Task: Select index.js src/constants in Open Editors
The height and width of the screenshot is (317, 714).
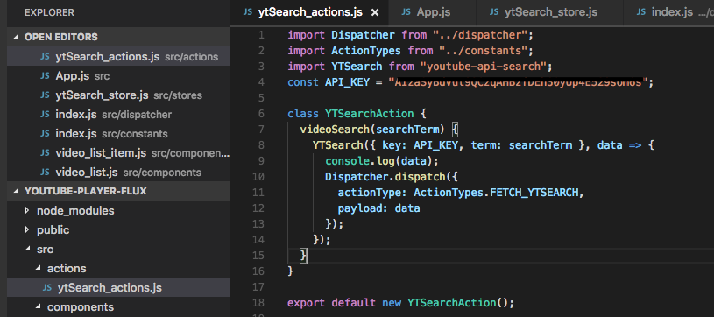Action: pos(118,134)
